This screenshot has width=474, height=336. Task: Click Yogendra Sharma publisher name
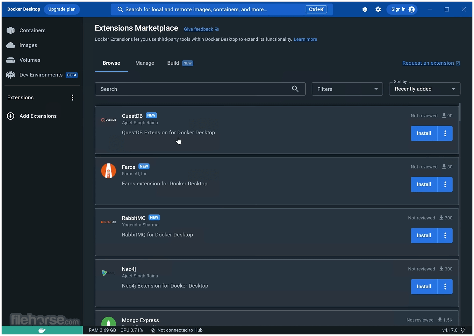(140, 225)
